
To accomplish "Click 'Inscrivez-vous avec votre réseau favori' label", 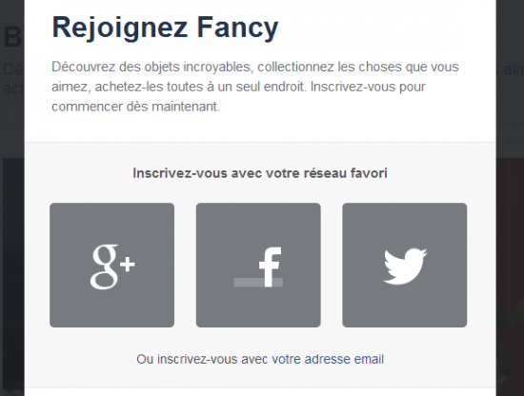I will 260,173.
